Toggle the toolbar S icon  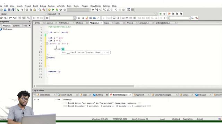161,18
